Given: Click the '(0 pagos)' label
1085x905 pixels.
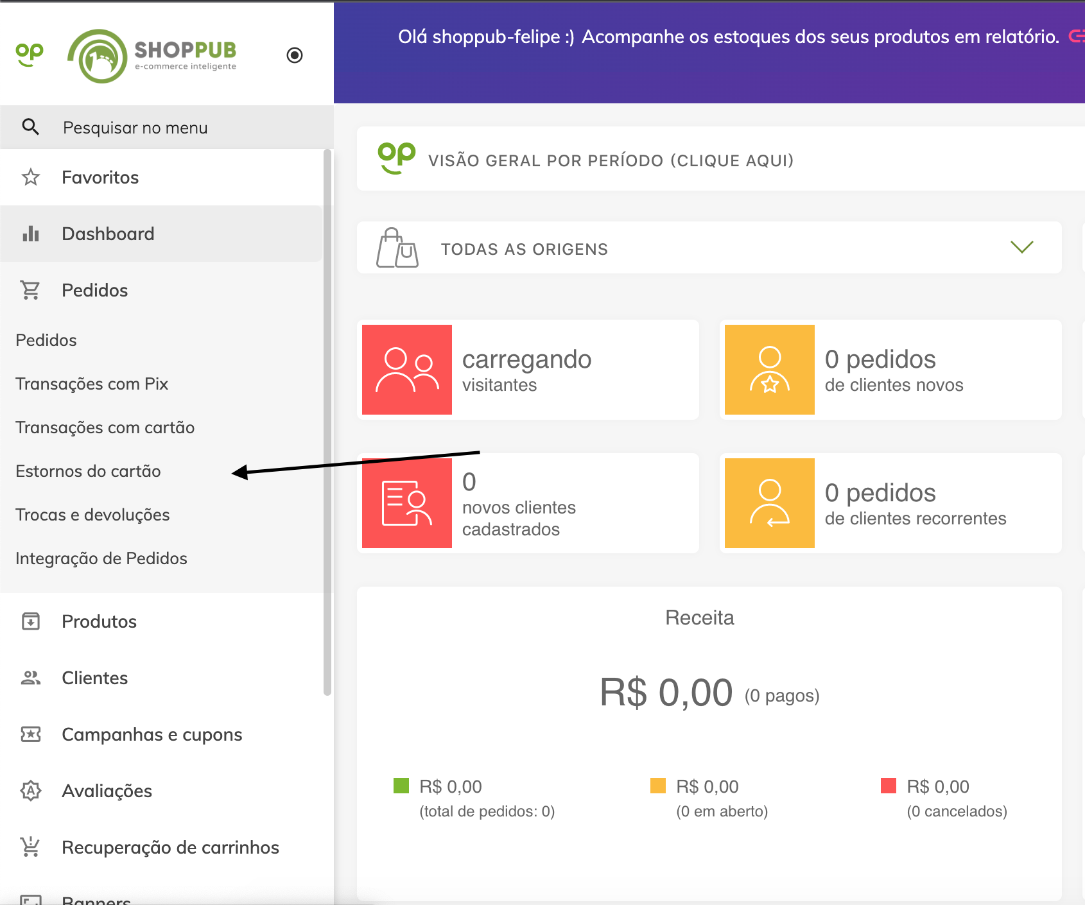Looking at the screenshot, I should point(782,696).
